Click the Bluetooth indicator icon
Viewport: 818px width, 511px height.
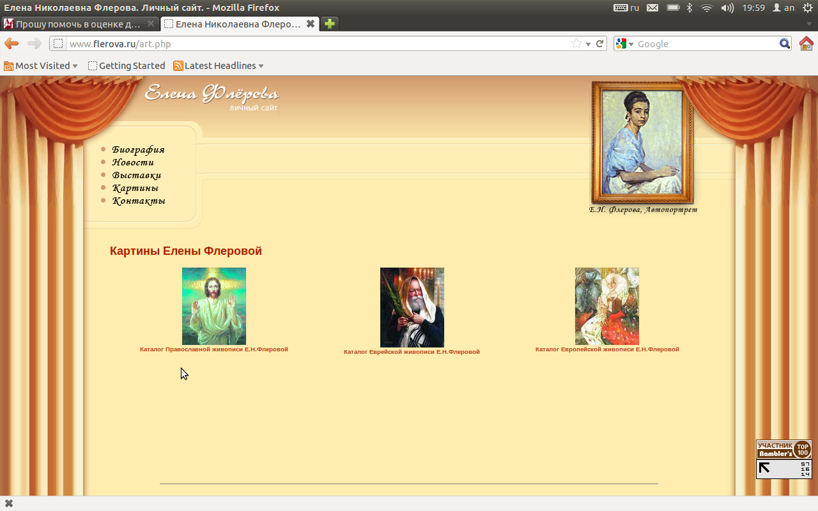690,8
